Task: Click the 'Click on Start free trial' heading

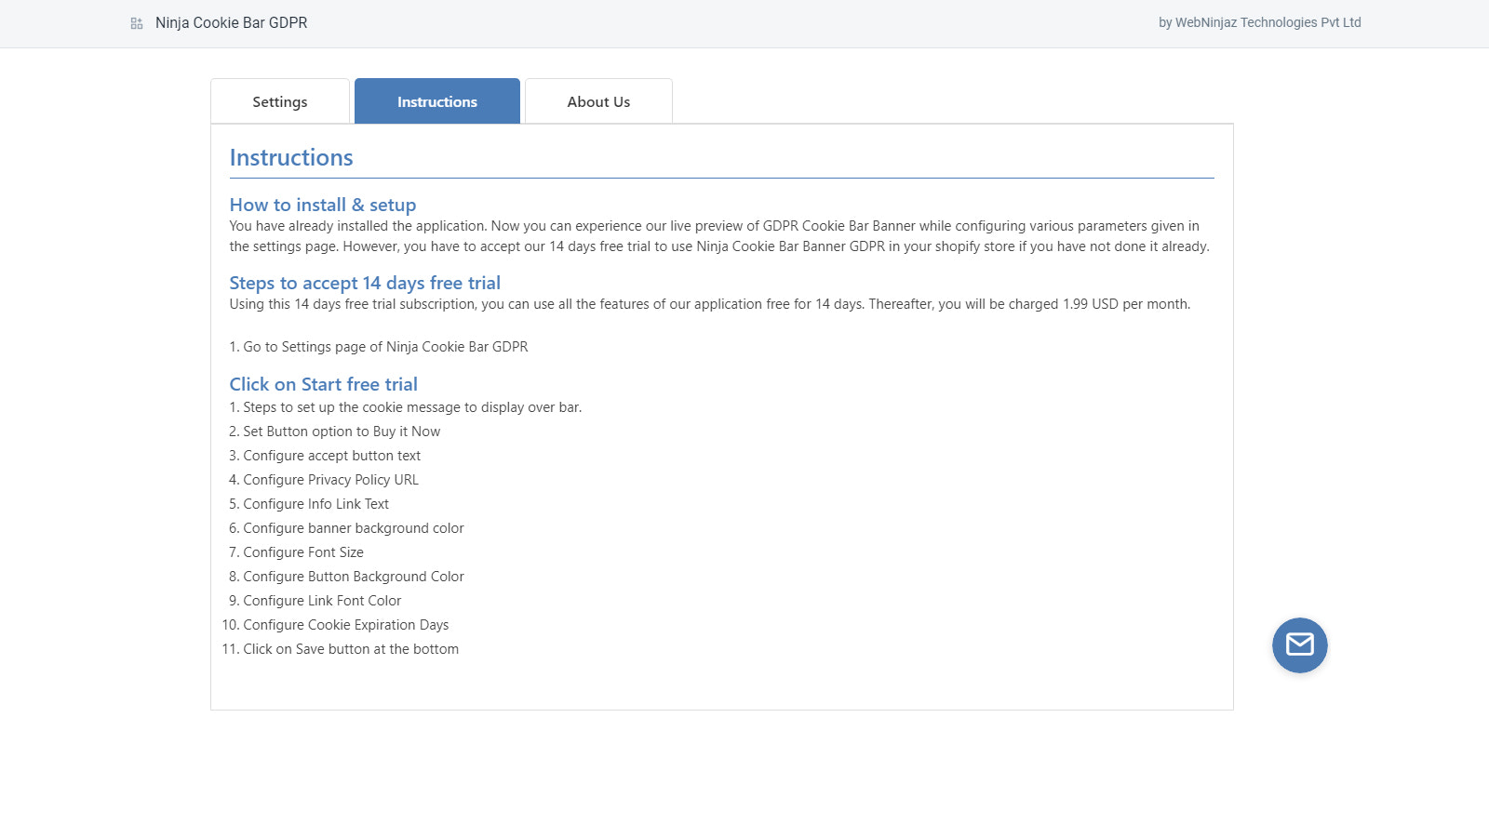Action: [x=323, y=384]
